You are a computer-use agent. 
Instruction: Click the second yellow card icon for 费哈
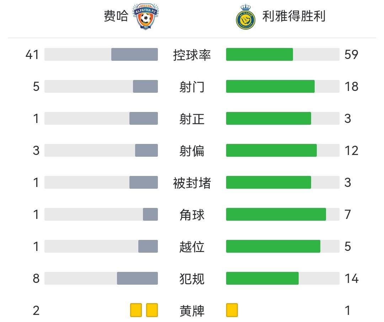(152, 310)
